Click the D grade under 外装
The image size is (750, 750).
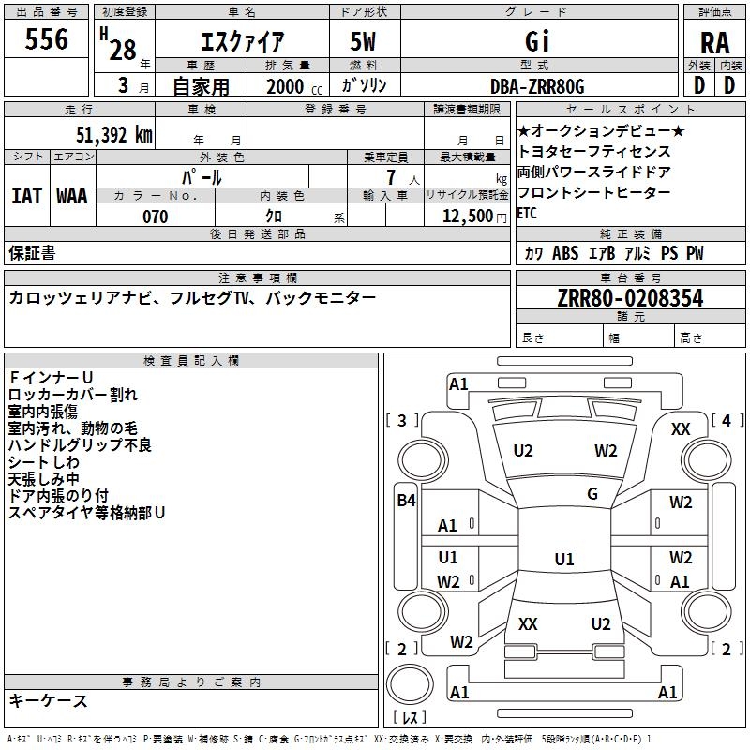[699, 85]
